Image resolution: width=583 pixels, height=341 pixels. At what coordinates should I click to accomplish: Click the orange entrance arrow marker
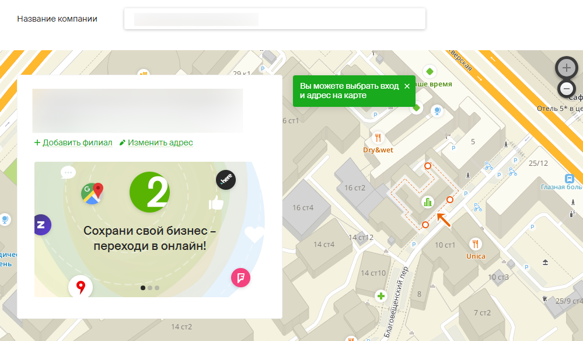click(443, 220)
